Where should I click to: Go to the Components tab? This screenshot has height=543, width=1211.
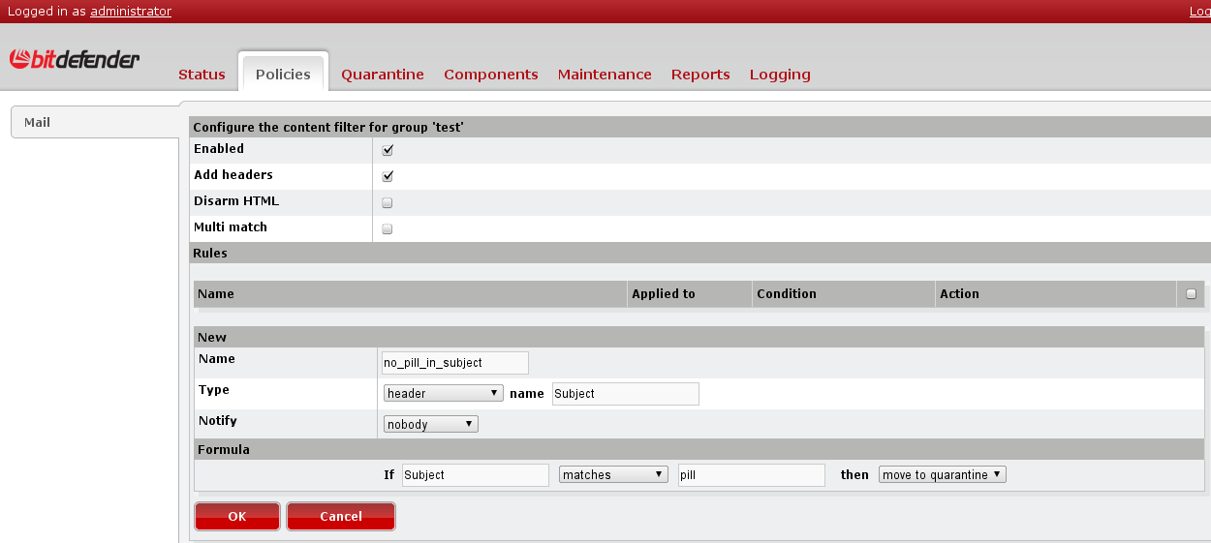pyautogui.click(x=490, y=75)
